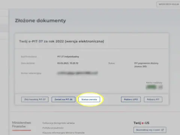This screenshot has width=180, height=135.
Task: Open Klauzula informacyjna Ministra Finansów link
Action: pos(63,133)
